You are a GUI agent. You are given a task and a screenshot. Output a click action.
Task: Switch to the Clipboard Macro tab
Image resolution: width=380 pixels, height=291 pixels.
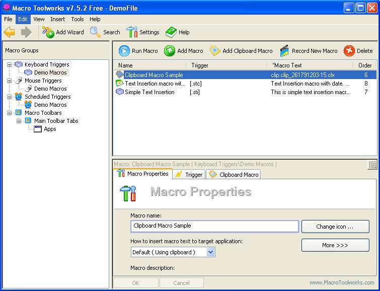(234, 175)
